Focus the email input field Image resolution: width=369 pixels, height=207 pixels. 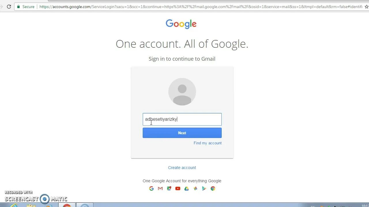click(x=182, y=119)
